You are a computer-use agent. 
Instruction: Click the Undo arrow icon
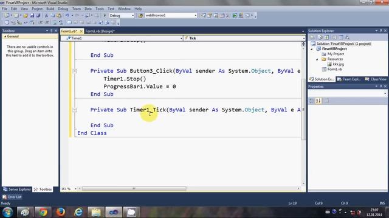pos(67,16)
